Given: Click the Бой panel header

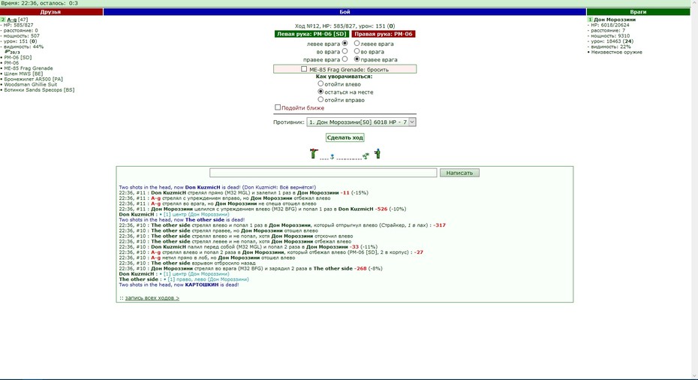Looking at the screenshot, I should coord(344,12).
